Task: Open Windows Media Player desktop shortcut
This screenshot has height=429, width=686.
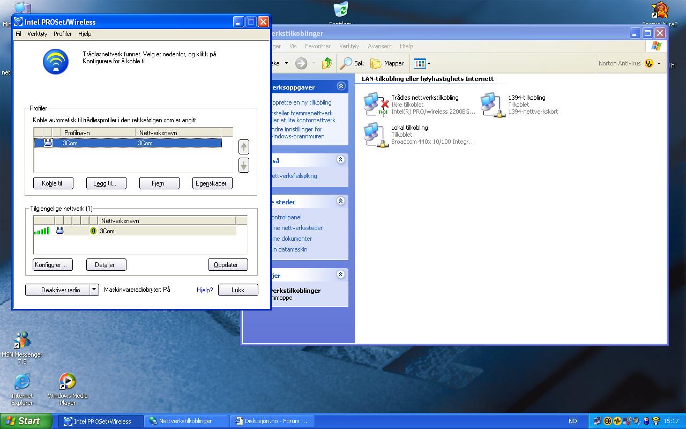Action: 68,382
